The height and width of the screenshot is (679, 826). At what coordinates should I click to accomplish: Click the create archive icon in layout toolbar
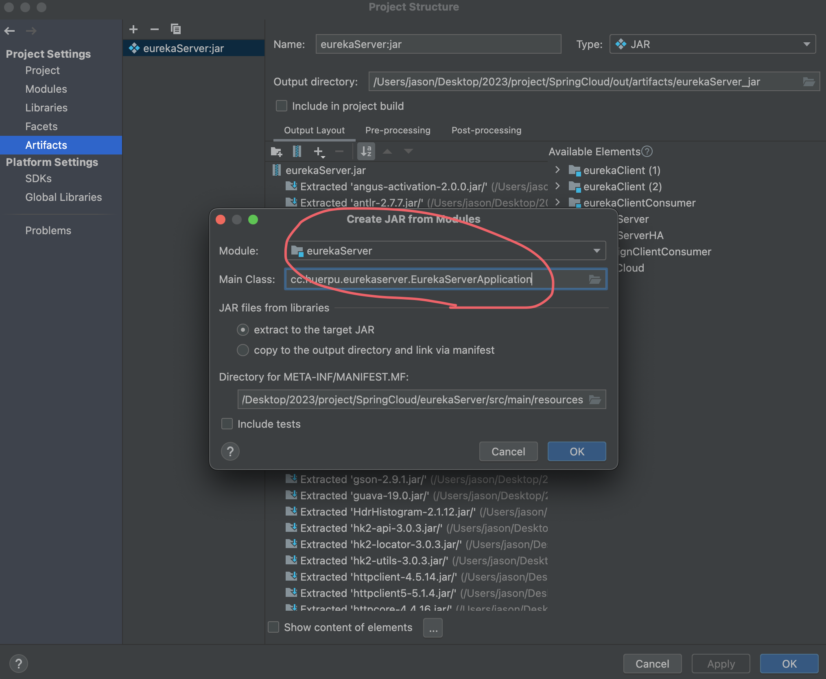click(x=297, y=152)
